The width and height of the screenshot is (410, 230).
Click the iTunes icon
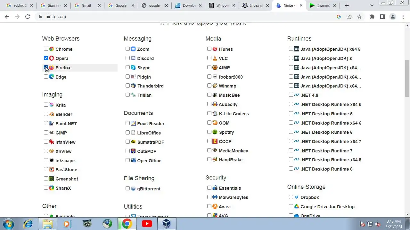click(x=215, y=49)
